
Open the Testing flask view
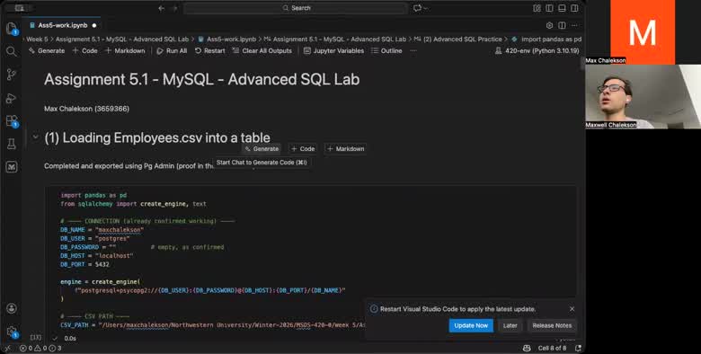12,144
